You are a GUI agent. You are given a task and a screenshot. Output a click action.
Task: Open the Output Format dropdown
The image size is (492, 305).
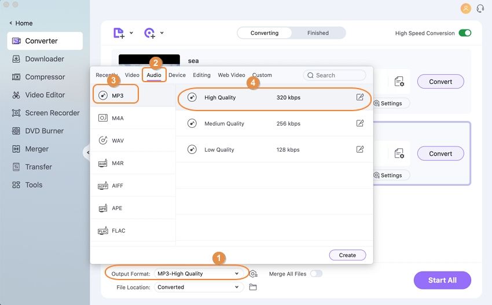click(x=199, y=274)
